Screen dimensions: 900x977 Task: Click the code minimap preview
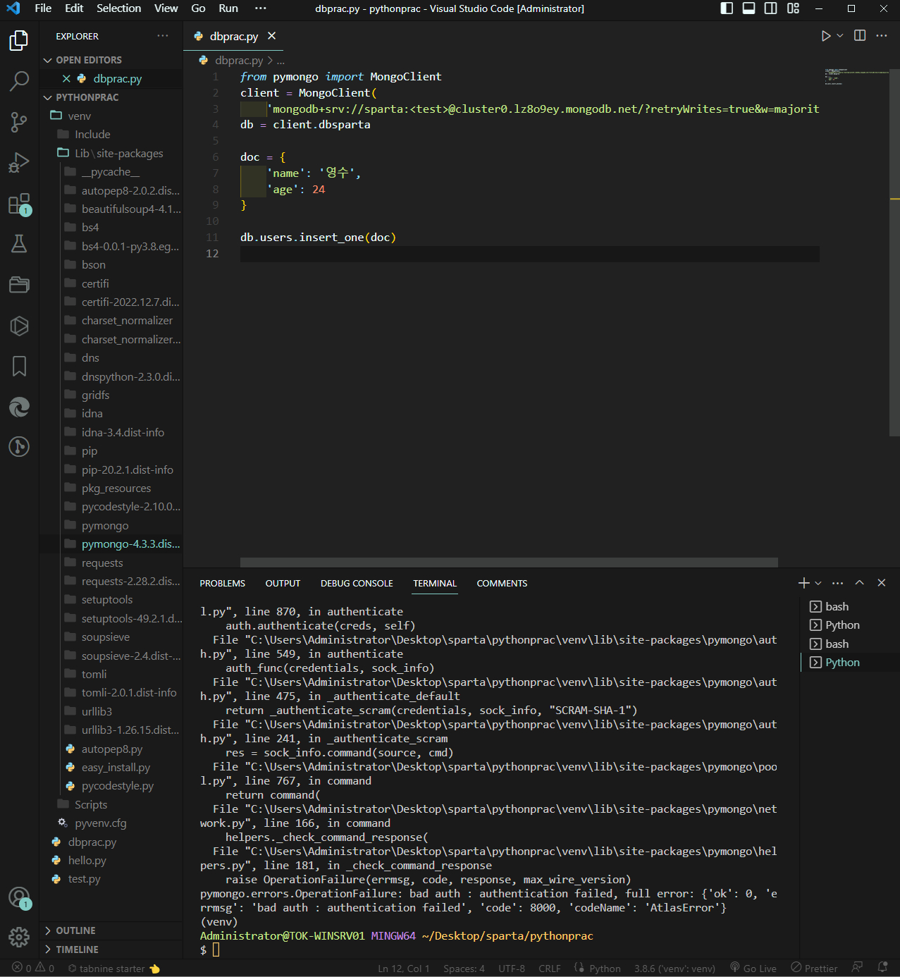(856, 76)
